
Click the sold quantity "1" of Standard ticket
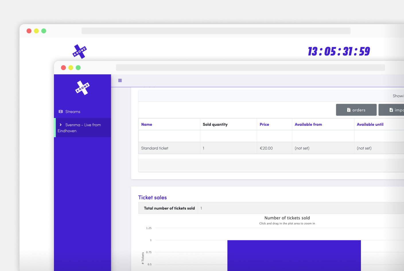coord(203,148)
